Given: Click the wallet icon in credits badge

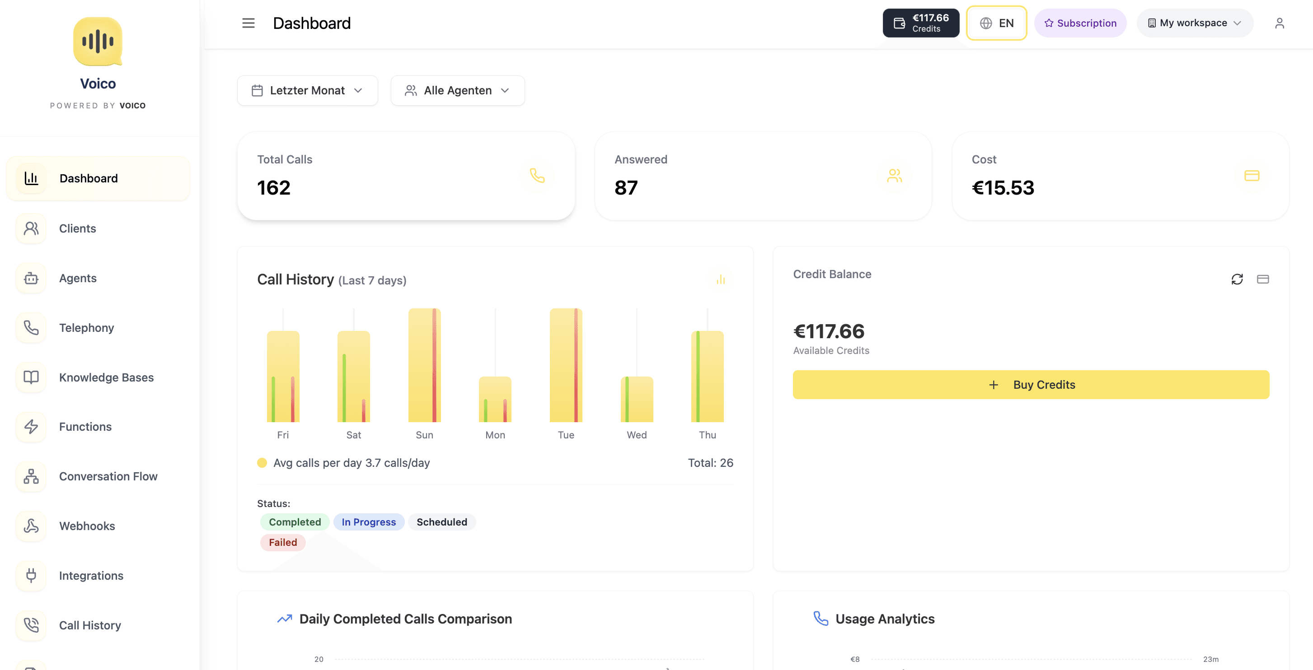Looking at the screenshot, I should [899, 23].
